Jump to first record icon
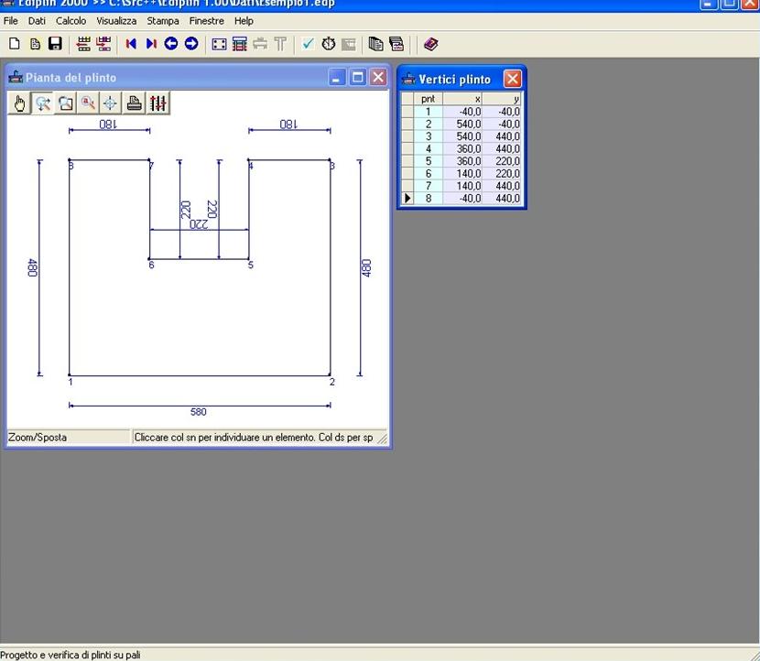760x661 pixels. (x=131, y=44)
